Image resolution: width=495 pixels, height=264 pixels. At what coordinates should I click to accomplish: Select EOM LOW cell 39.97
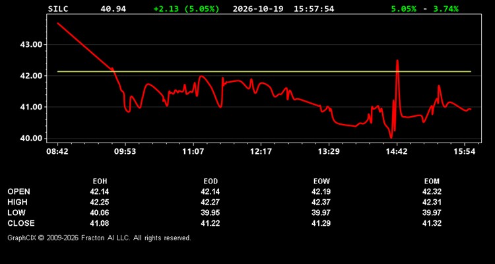[x=432, y=213]
